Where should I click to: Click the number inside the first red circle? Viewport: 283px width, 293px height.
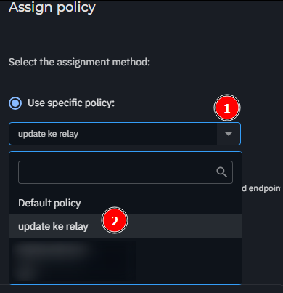pyautogui.click(x=227, y=108)
